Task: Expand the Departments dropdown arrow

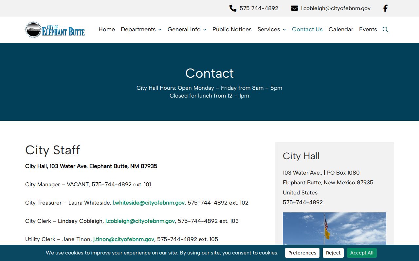Action: point(160,30)
